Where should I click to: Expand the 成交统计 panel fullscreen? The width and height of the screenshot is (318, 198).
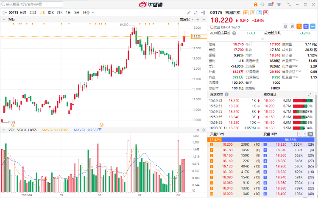(310, 94)
